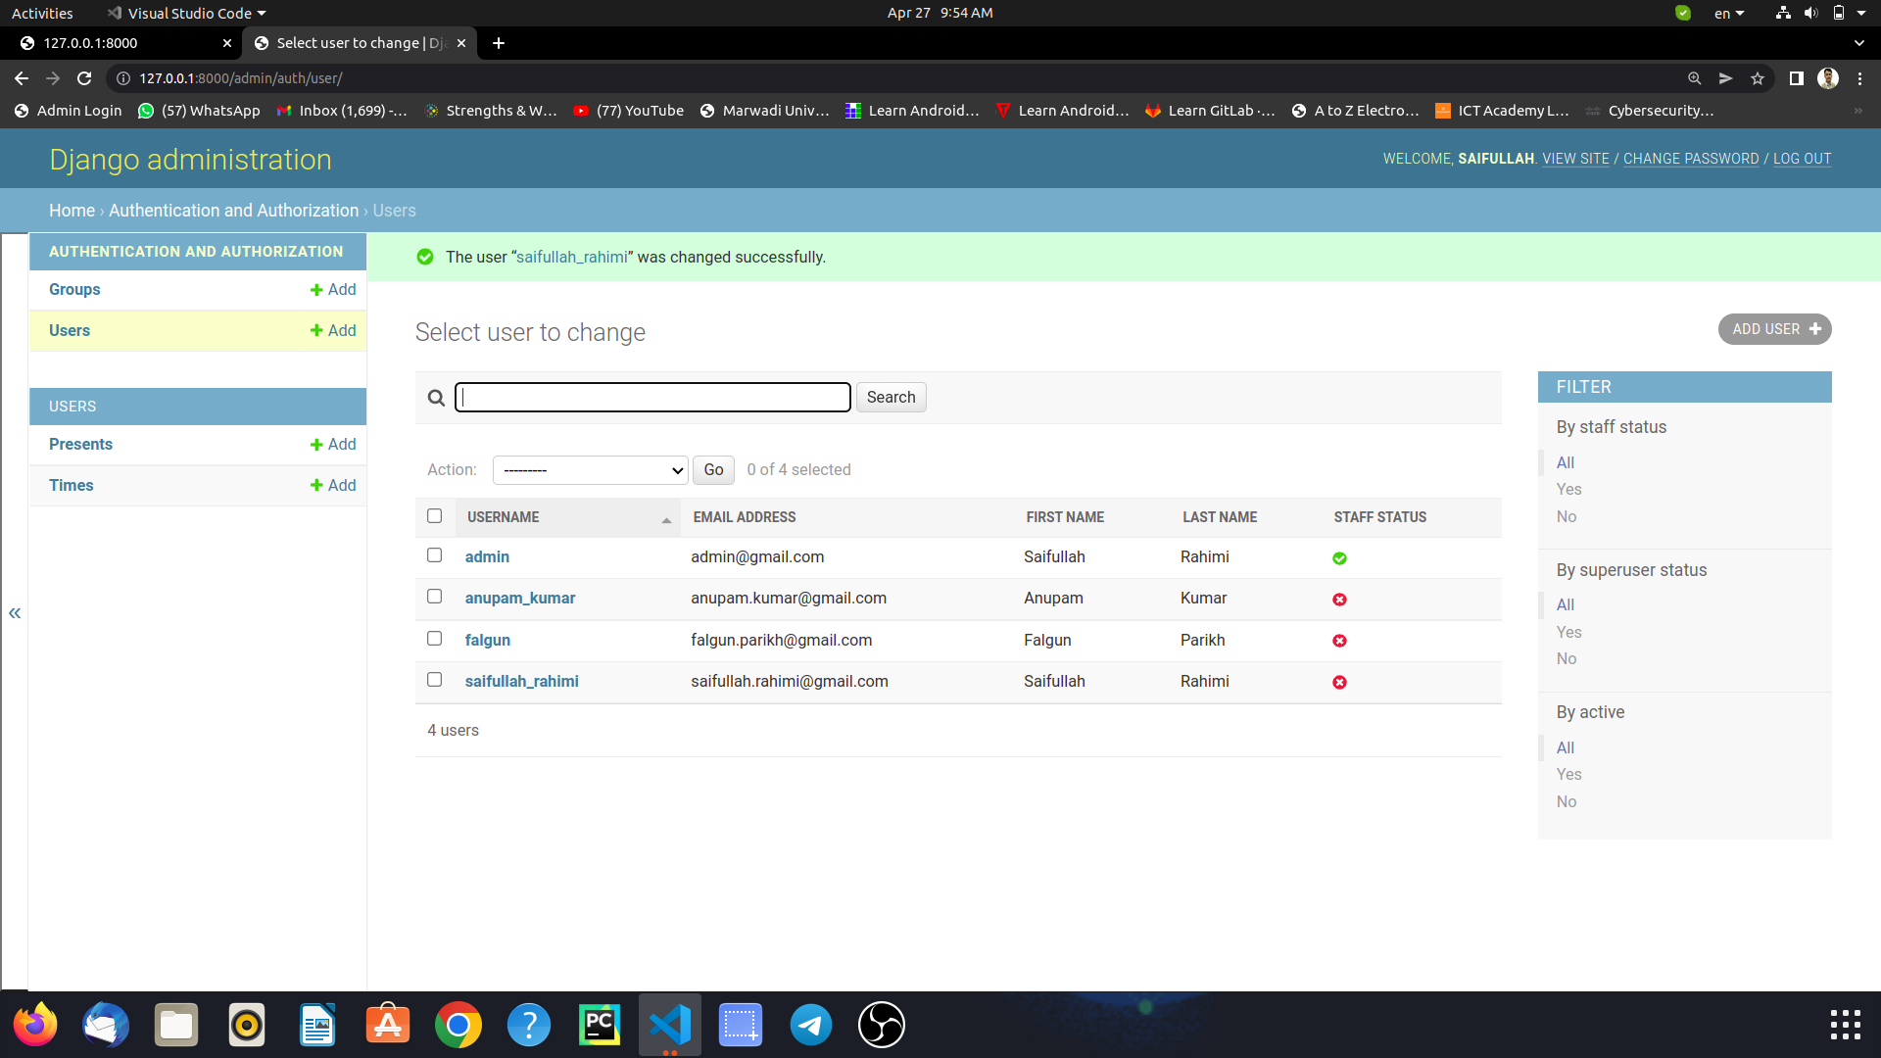Screen dimensions: 1881x1058
Task: Open the language selector in the top bar
Action: (1728, 13)
